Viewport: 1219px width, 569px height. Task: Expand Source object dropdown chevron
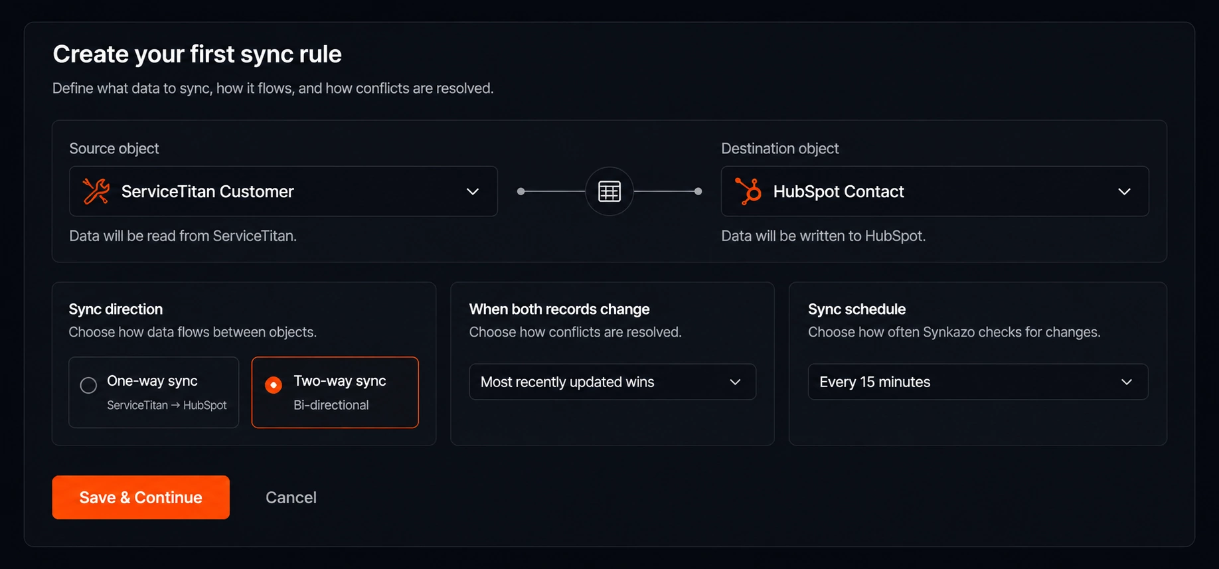click(x=473, y=191)
